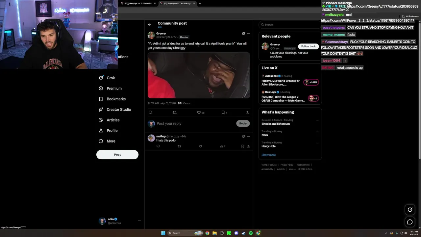Screen dimensions: 421x237
Task: Open Creator Studio in the sidebar
Action: [x=115, y=109]
